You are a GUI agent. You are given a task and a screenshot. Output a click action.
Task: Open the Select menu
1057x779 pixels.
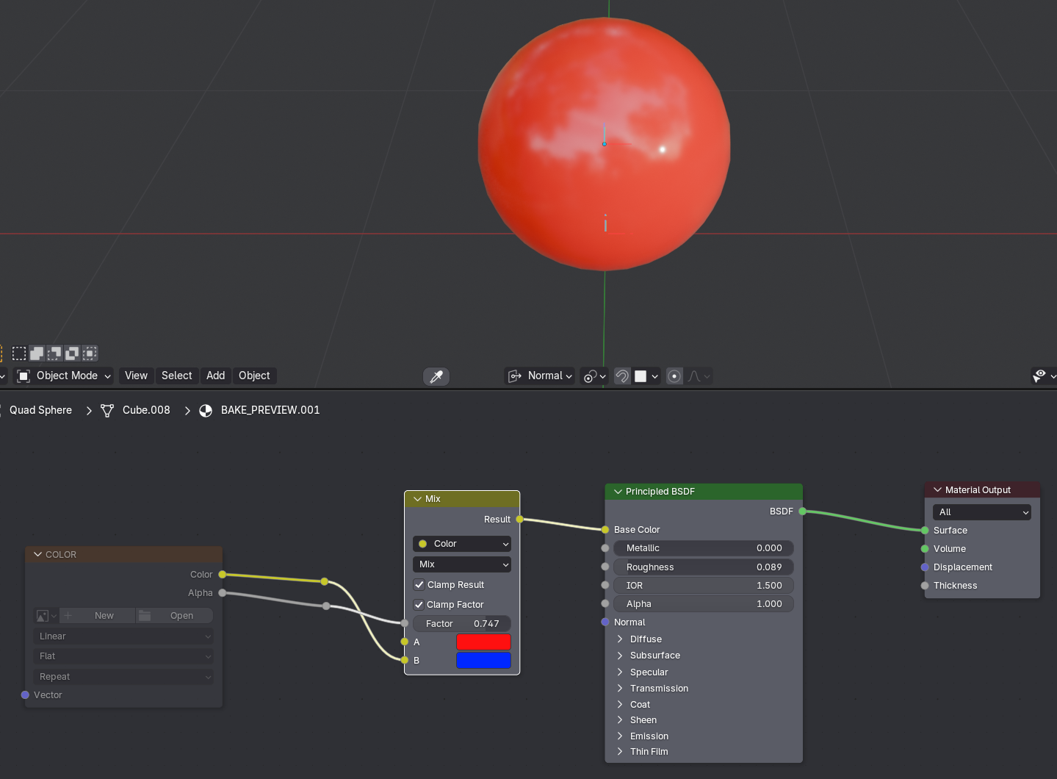click(177, 376)
